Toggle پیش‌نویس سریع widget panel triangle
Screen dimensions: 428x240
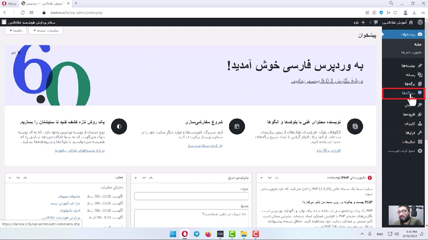136,178
